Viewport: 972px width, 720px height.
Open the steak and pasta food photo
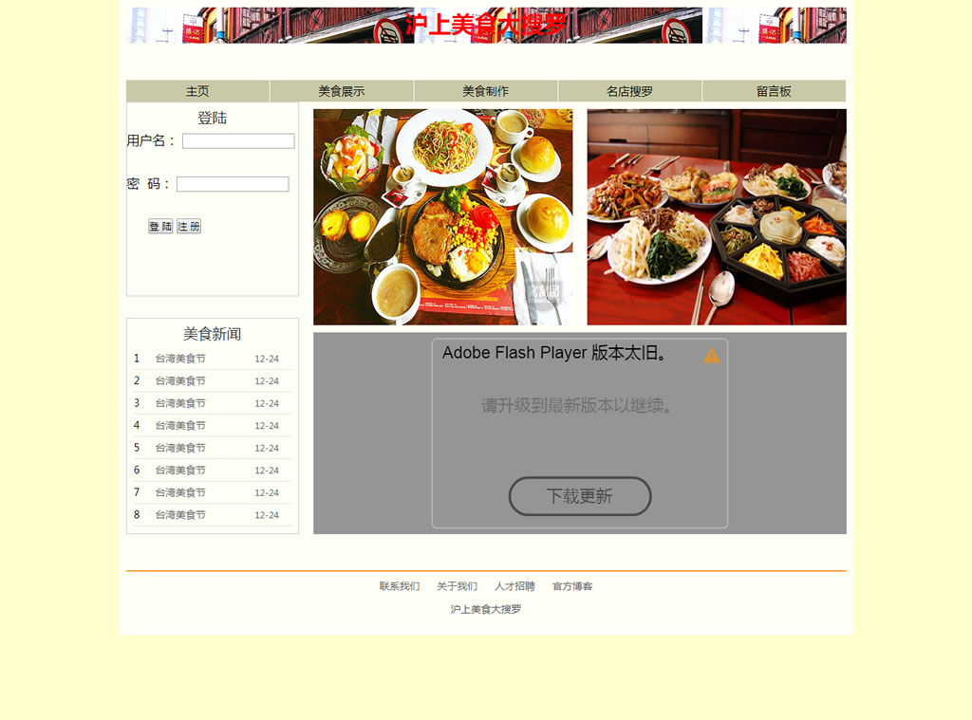443,217
